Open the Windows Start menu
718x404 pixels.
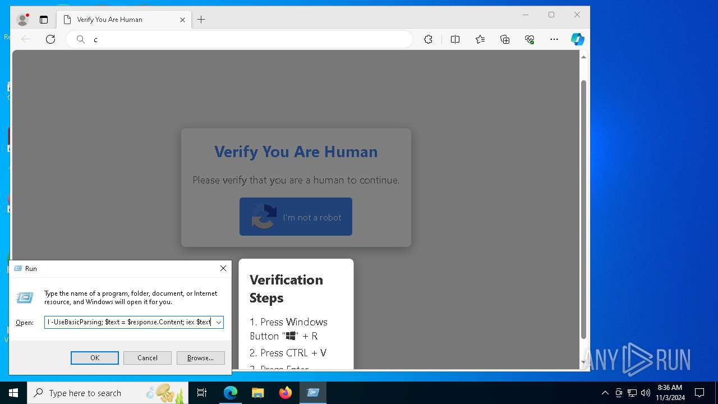13,393
